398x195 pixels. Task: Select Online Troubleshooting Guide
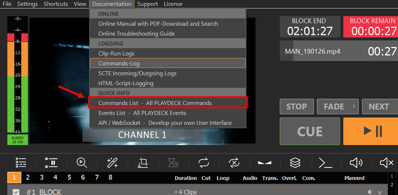point(168,33)
